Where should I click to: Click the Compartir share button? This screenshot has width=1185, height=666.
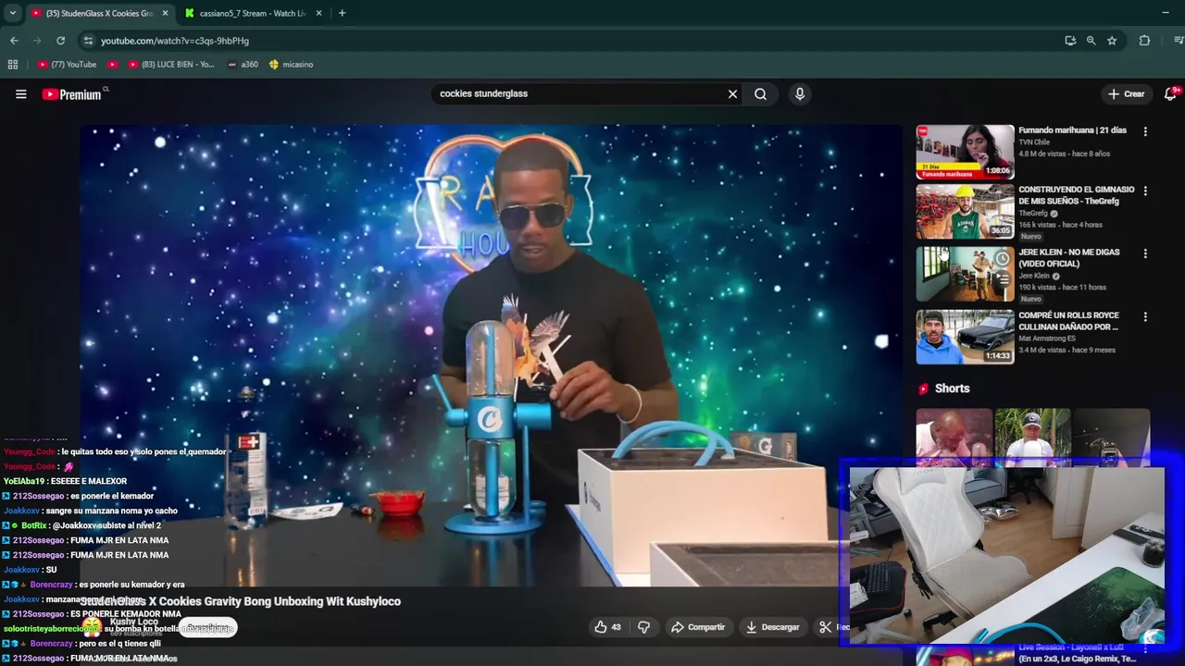[x=698, y=627]
